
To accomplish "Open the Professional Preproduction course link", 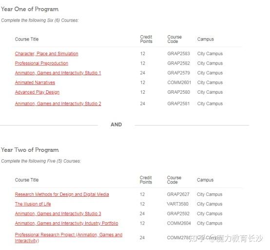I will 41,63.
